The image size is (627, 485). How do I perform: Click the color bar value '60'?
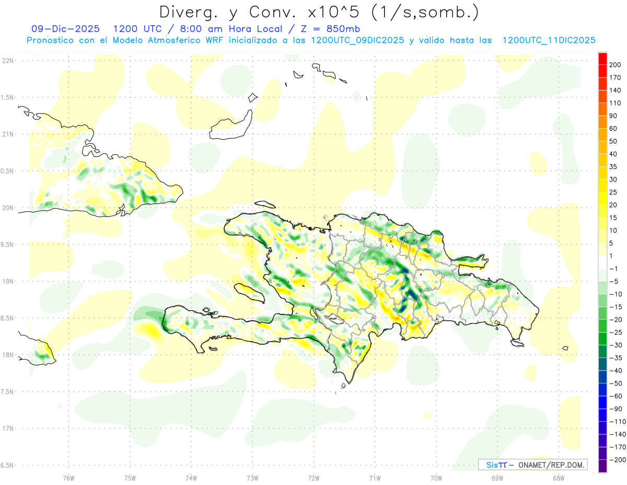point(614,129)
